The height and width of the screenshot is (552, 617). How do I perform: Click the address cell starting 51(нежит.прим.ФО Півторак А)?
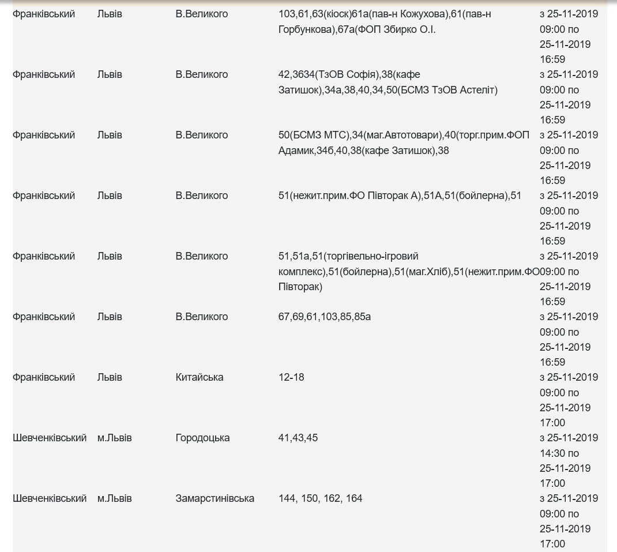(x=400, y=196)
